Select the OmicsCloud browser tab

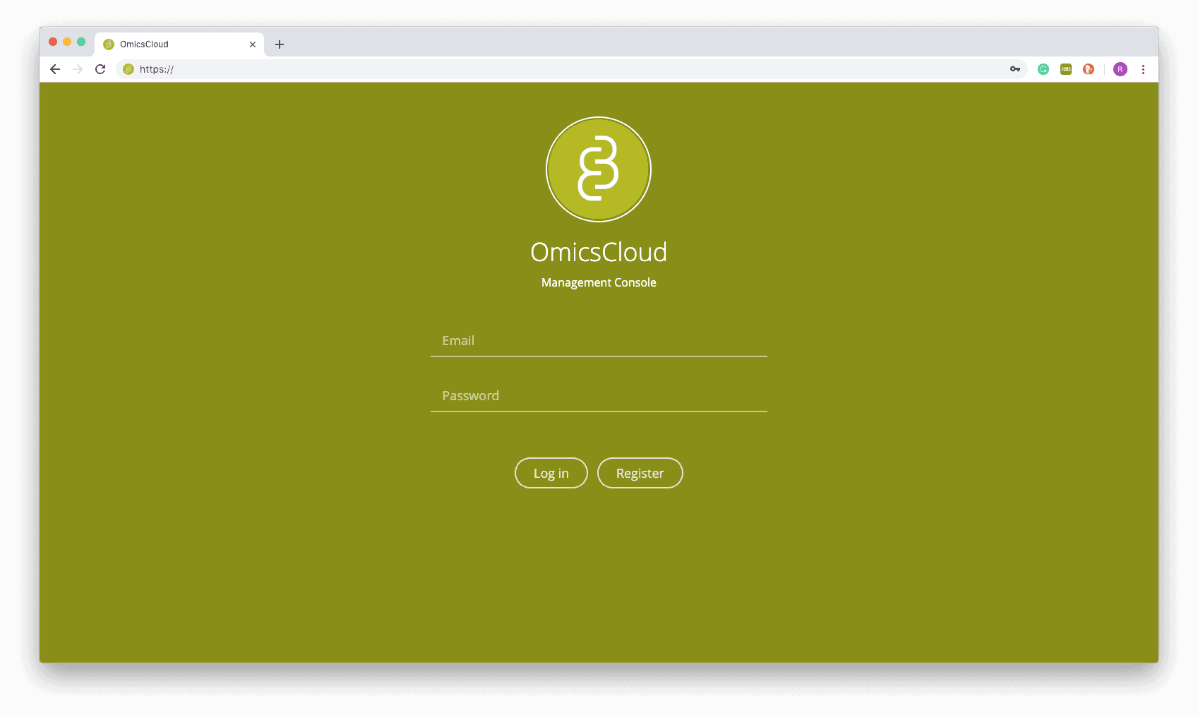tap(179, 44)
